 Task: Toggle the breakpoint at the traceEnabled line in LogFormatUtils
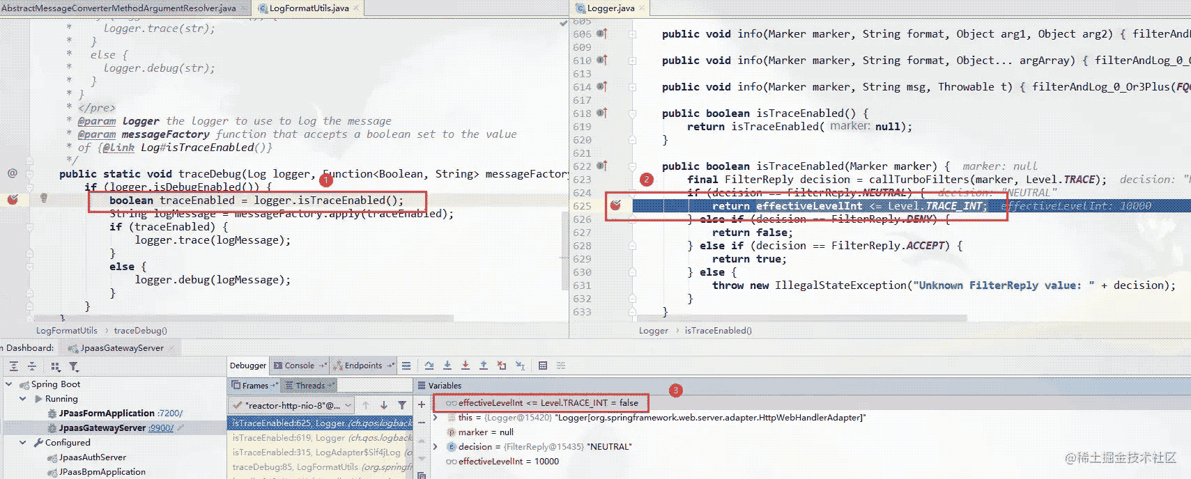click(x=13, y=200)
